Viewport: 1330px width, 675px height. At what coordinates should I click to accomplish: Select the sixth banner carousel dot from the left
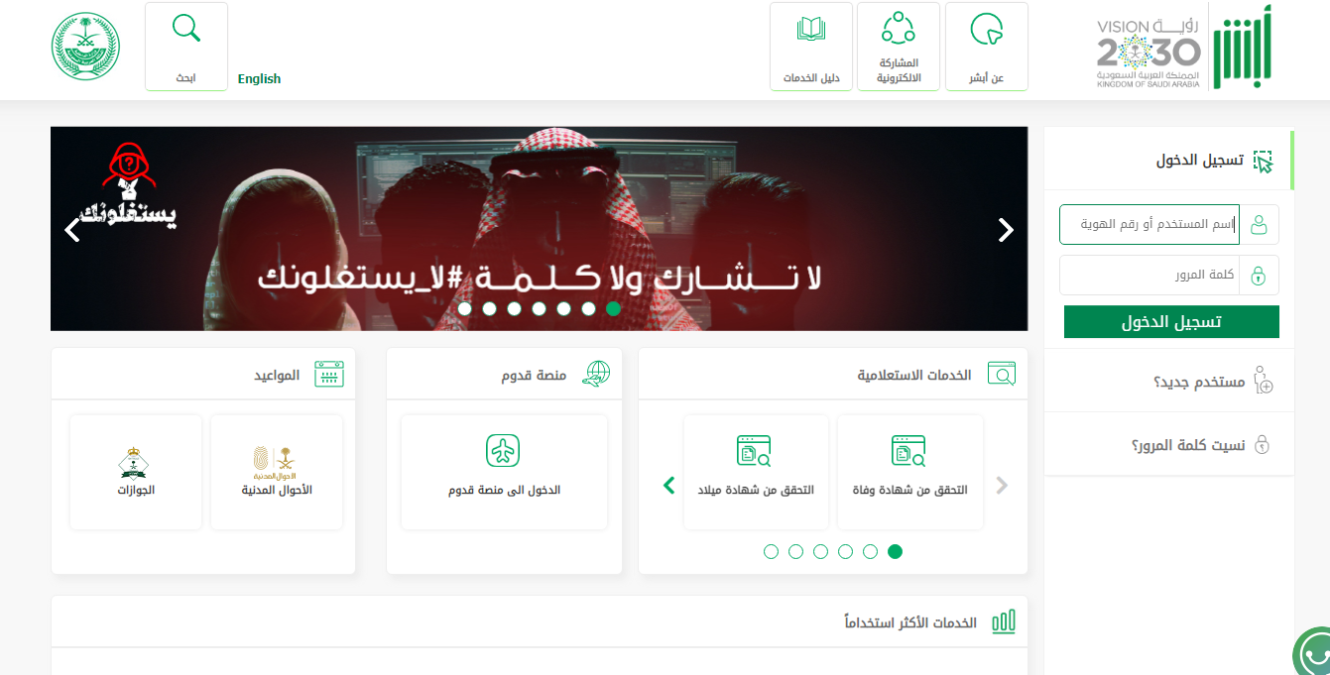coord(589,308)
